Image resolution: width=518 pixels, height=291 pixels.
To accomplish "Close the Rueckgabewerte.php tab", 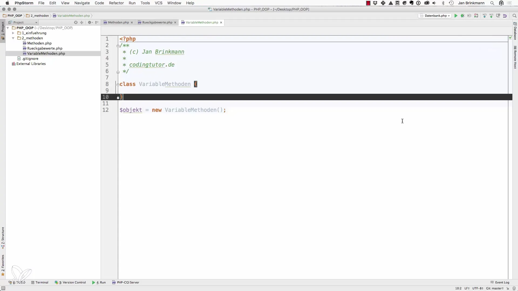I will pos(175,23).
